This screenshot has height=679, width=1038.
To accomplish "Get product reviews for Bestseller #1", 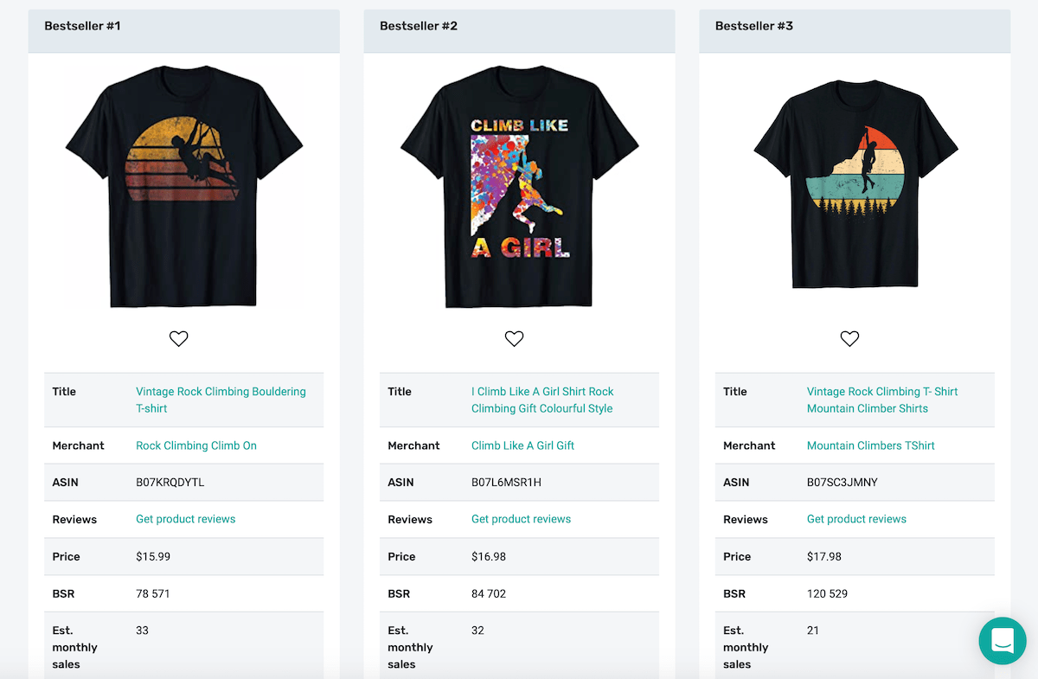I will (x=185, y=519).
